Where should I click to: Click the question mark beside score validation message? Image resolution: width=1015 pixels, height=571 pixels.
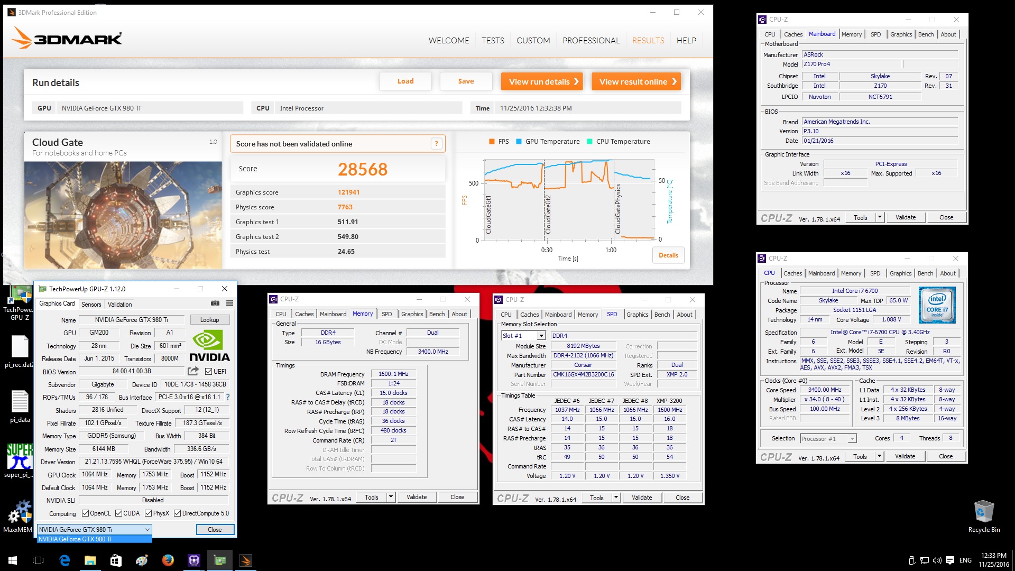pyautogui.click(x=436, y=144)
